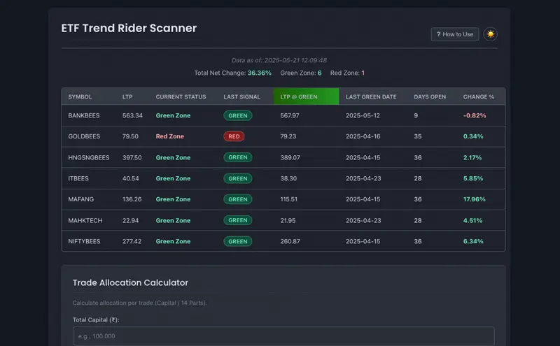Click the Data as of timestamp

(x=279, y=60)
